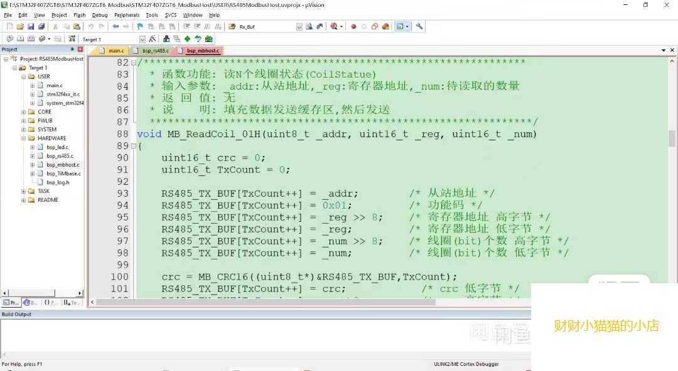678x371 pixels.
Task: Open the window layout dropdown arrow
Action: click(x=407, y=27)
